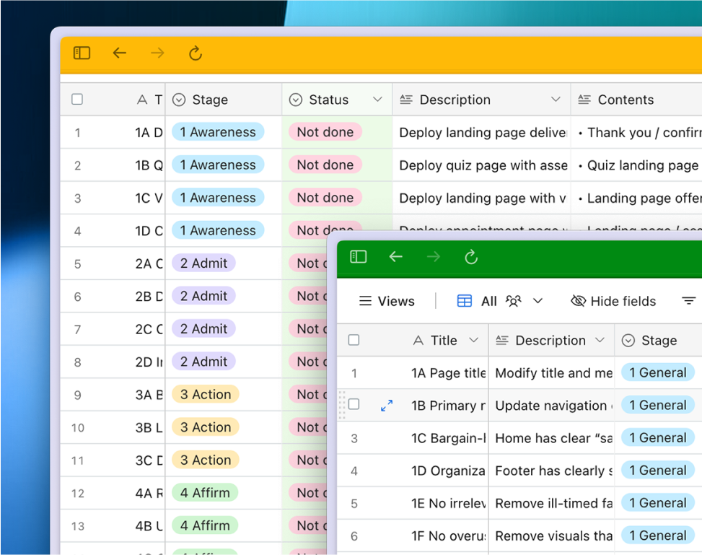
Task: Open the Views menu
Action: coord(387,301)
